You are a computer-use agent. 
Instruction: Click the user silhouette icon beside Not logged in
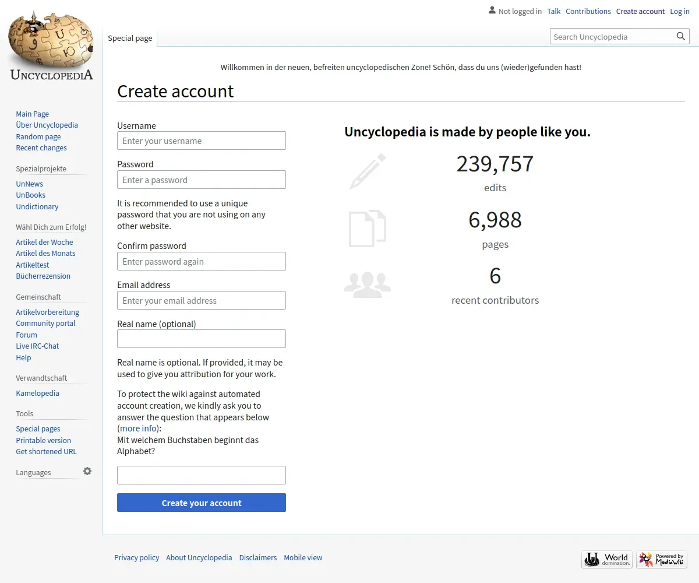click(x=492, y=10)
